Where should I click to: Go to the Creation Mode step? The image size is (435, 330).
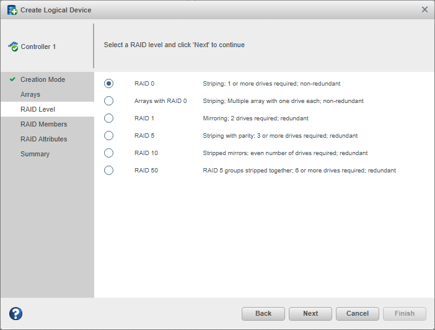43,79
